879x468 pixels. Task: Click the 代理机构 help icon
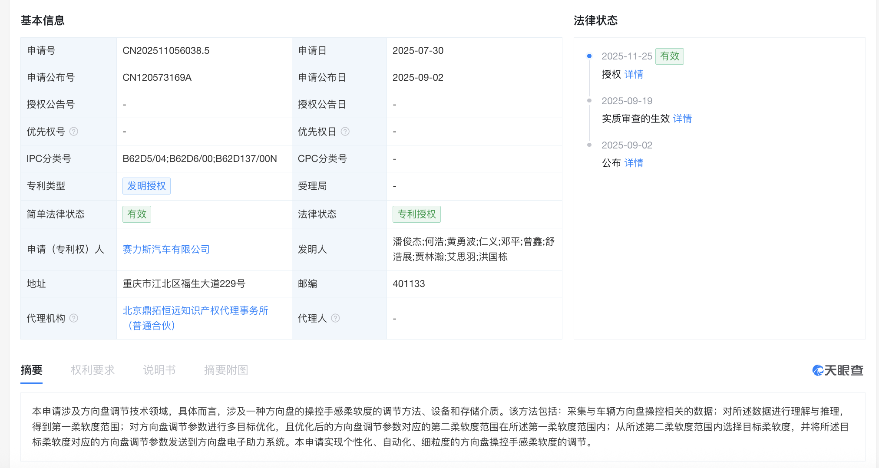tap(74, 318)
